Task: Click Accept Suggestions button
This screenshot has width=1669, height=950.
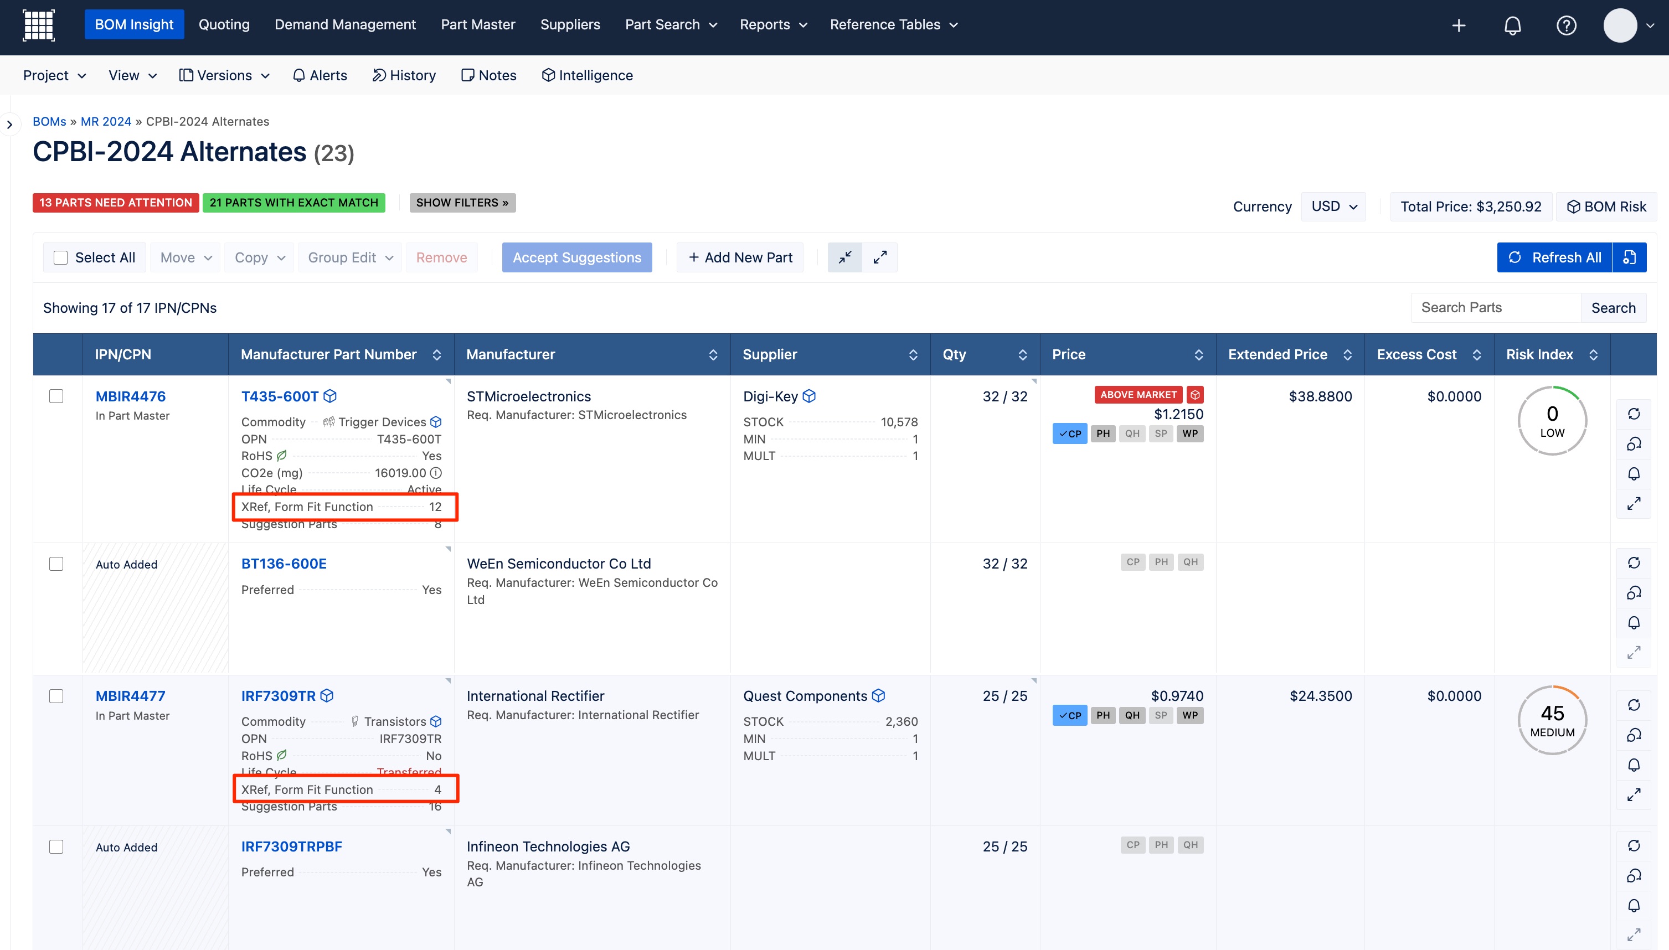Action: coord(577,258)
